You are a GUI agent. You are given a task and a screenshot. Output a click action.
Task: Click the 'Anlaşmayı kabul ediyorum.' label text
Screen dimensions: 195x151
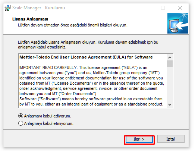(x=48, y=116)
